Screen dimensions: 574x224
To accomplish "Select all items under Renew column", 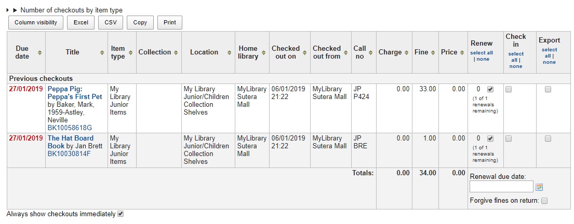I will coord(481,53).
